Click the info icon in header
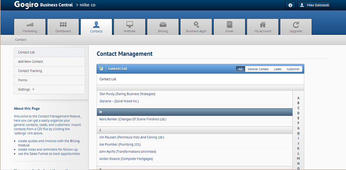The image size is (346, 170). (290, 5)
